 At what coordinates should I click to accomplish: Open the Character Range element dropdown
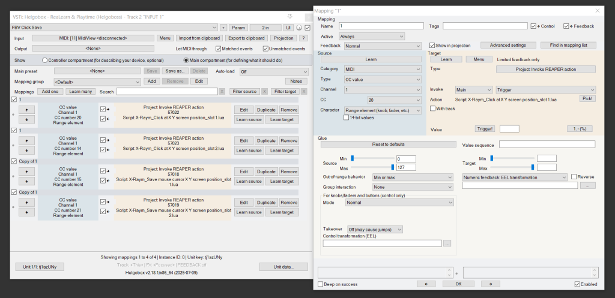coord(383,110)
